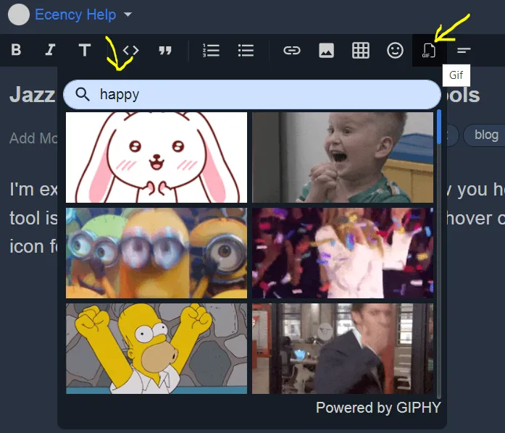Insert a hyperlink
The image size is (505, 433).
[x=292, y=50]
